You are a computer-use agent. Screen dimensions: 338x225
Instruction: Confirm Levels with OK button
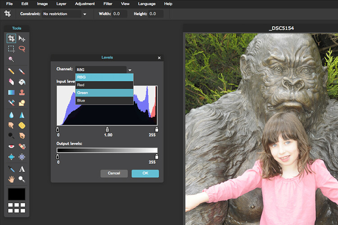[x=145, y=173]
